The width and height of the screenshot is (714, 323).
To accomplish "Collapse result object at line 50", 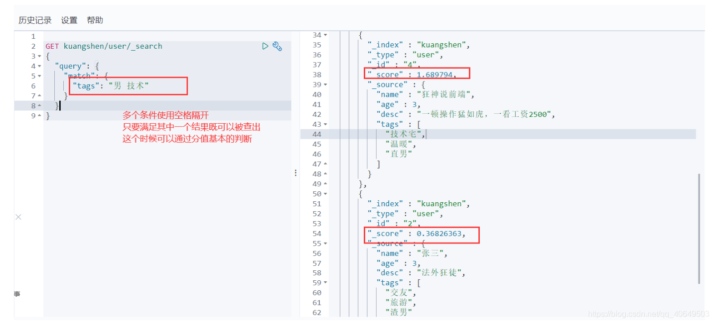I will click(x=325, y=194).
